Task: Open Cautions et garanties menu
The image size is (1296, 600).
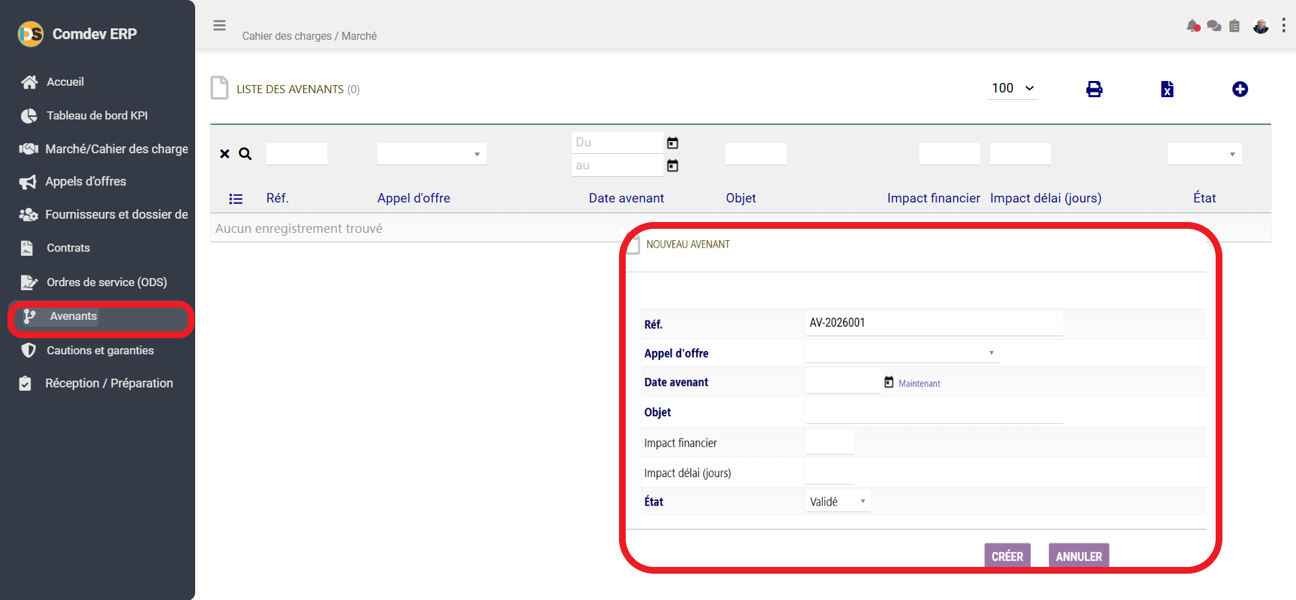Action: [100, 350]
